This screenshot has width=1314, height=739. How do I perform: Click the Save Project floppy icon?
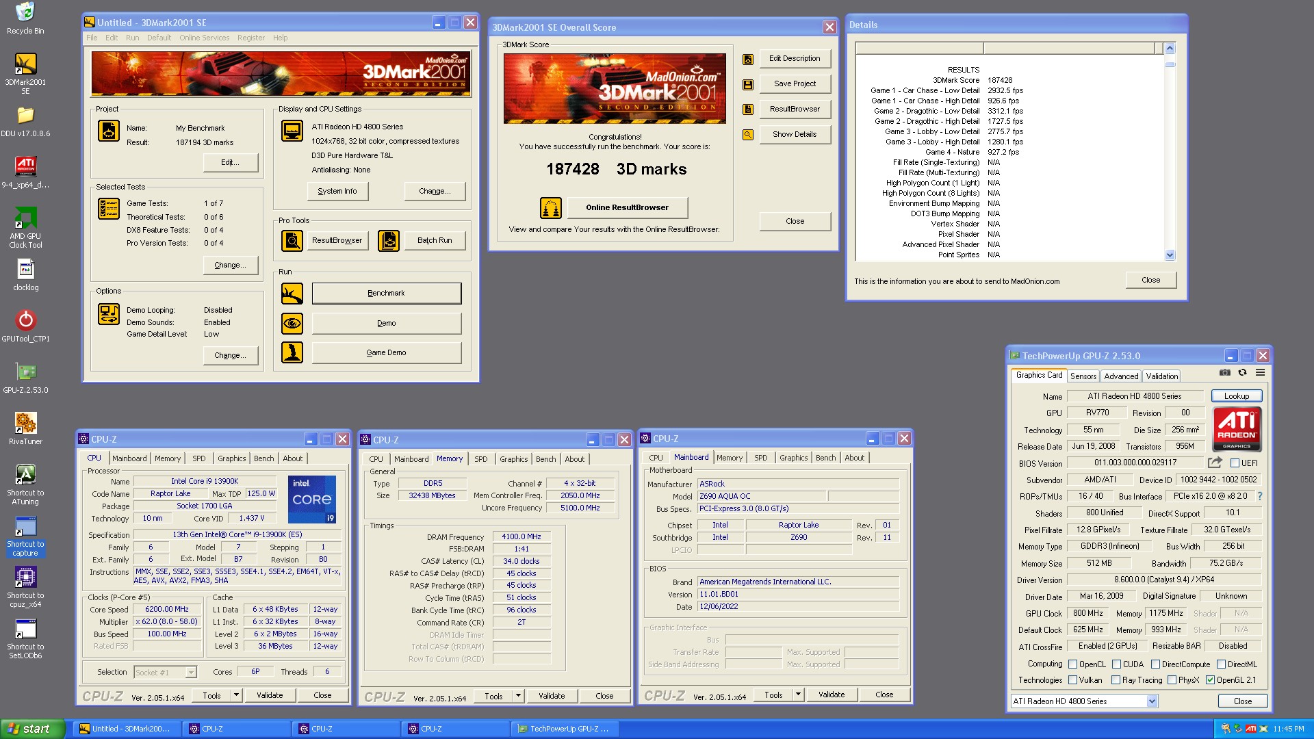point(748,84)
